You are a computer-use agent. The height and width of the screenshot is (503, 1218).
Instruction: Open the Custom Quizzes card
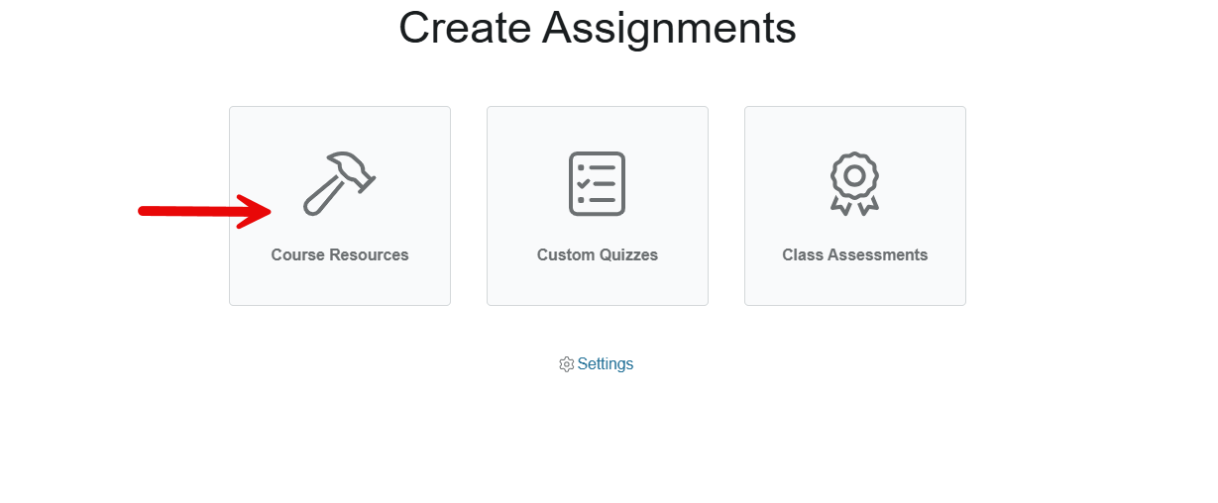pos(598,206)
